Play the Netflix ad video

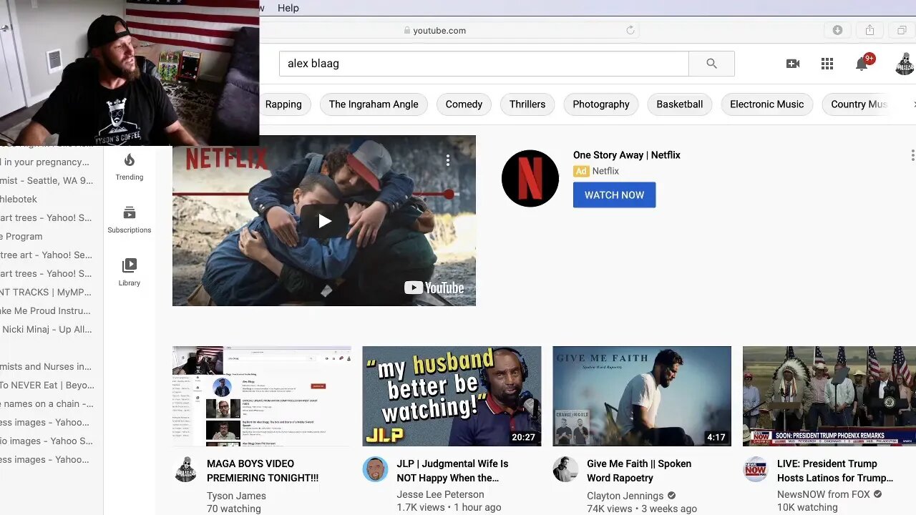click(x=324, y=221)
